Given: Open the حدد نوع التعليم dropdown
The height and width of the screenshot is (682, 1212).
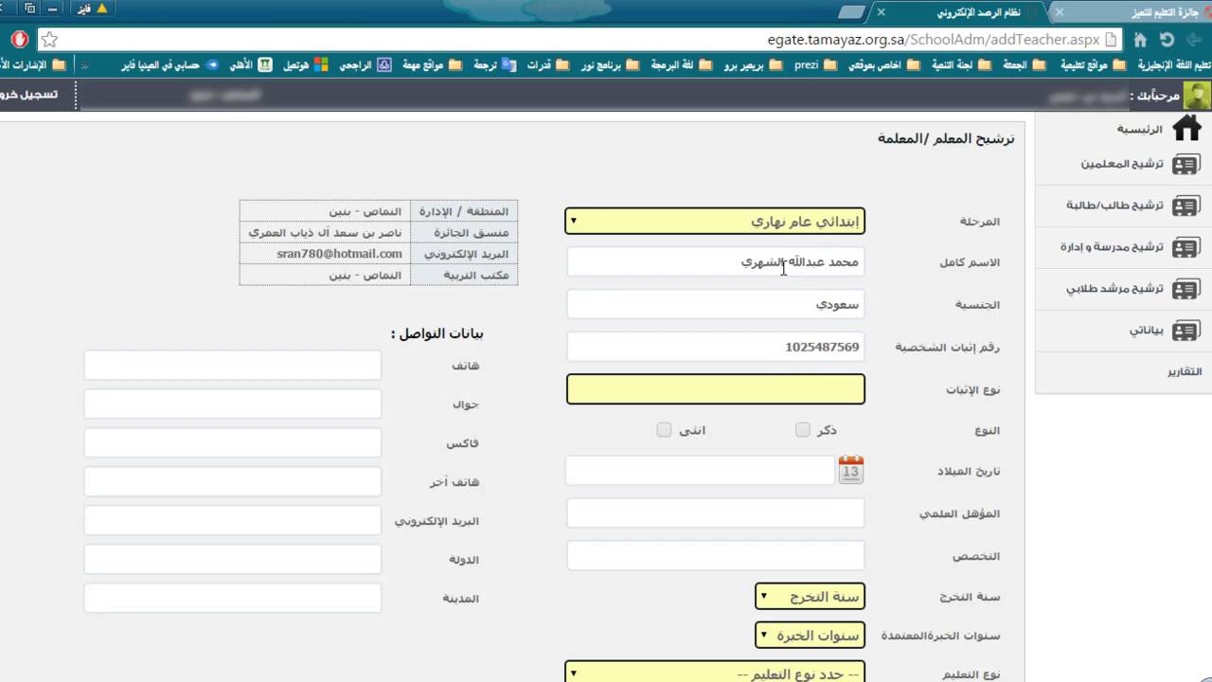Looking at the screenshot, I should [715, 673].
